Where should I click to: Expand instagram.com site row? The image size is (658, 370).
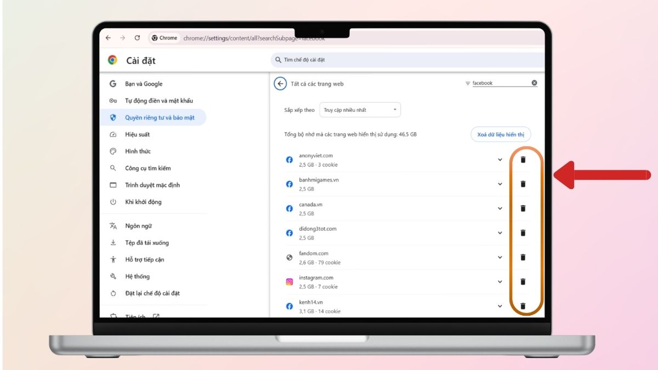click(x=500, y=282)
